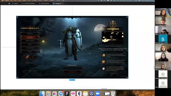The width and height of the screenshot is (171, 96).
Task: Open the Trash in the Dock
Action: coord(113,93)
